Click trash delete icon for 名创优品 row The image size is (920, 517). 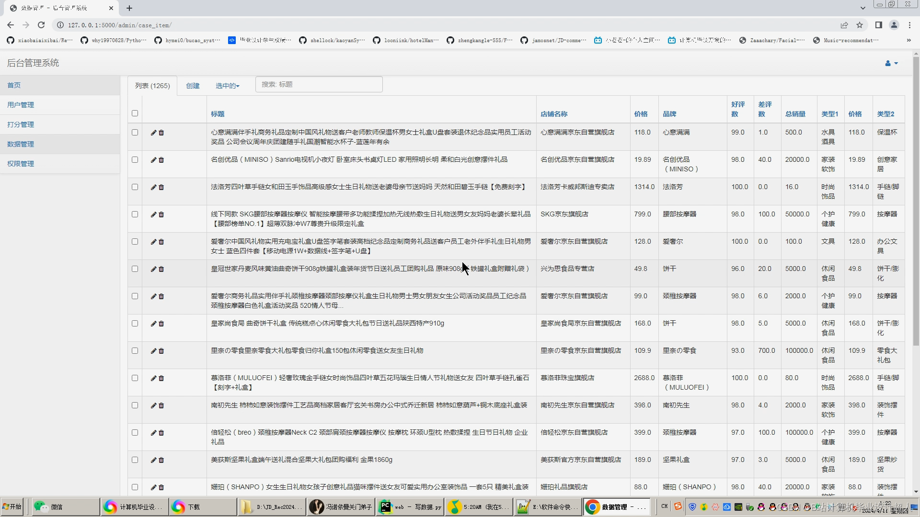pyautogui.click(x=161, y=160)
